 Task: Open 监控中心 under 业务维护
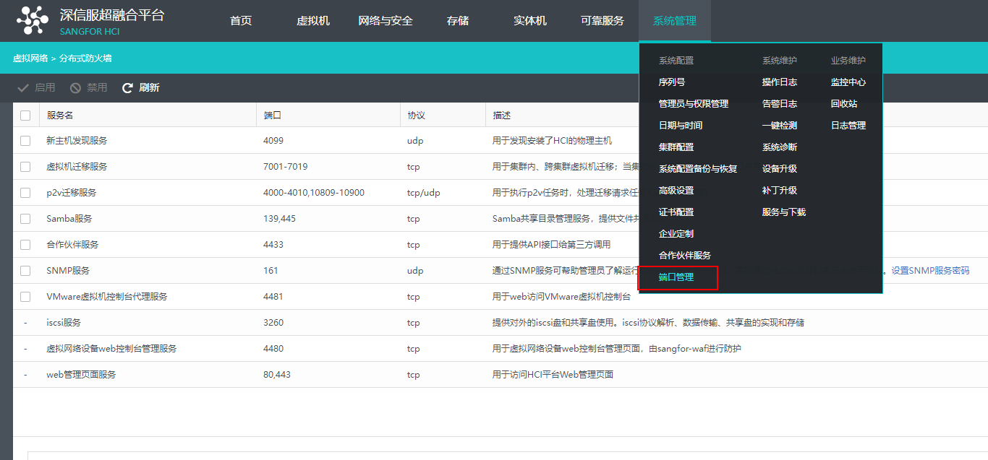848,82
